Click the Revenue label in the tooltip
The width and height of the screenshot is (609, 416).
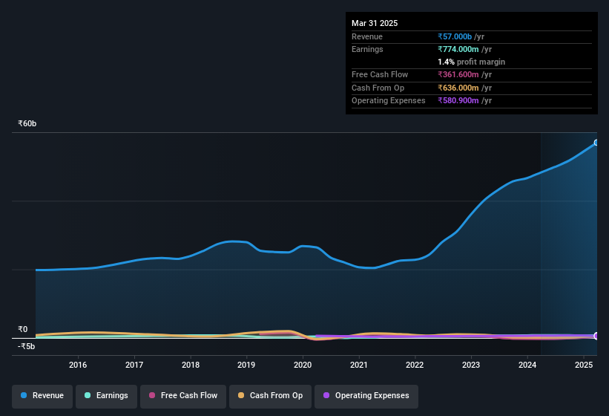[x=367, y=36]
